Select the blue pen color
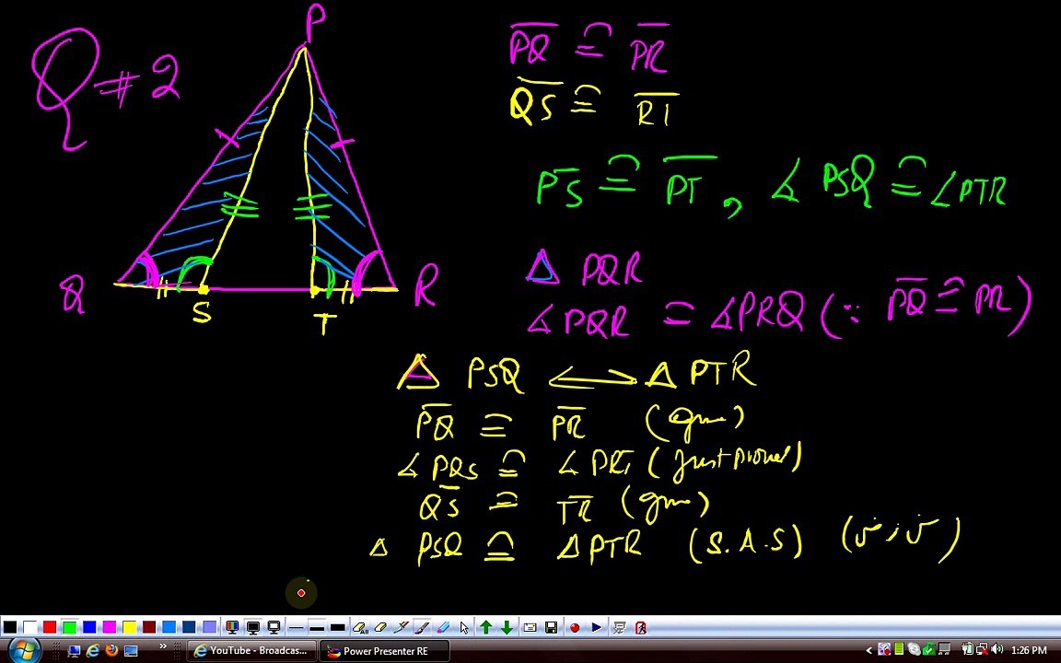The width and height of the screenshot is (1061, 663). (x=89, y=627)
